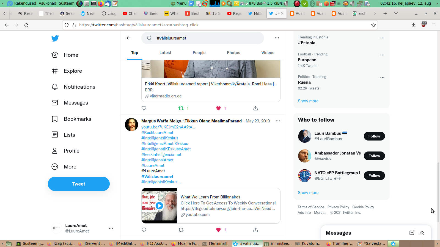Expand the Messages drawer
The height and width of the screenshot is (247, 440).
pyautogui.click(x=422, y=233)
